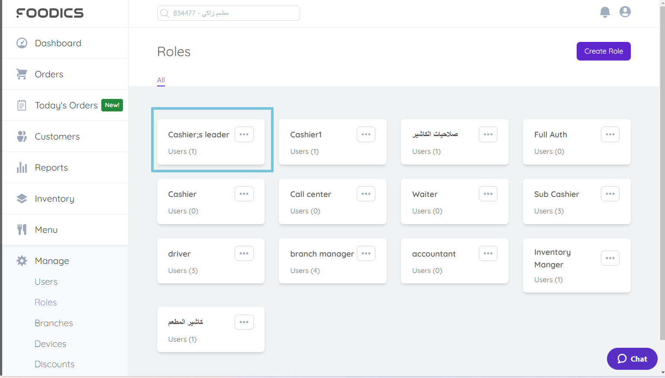
Task: Click the Menu fork-and-knife icon
Action: click(x=22, y=229)
